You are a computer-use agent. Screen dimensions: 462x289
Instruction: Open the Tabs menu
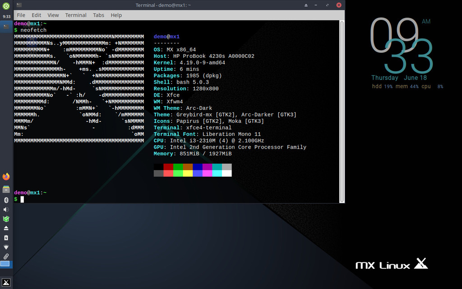pos(98,15)
